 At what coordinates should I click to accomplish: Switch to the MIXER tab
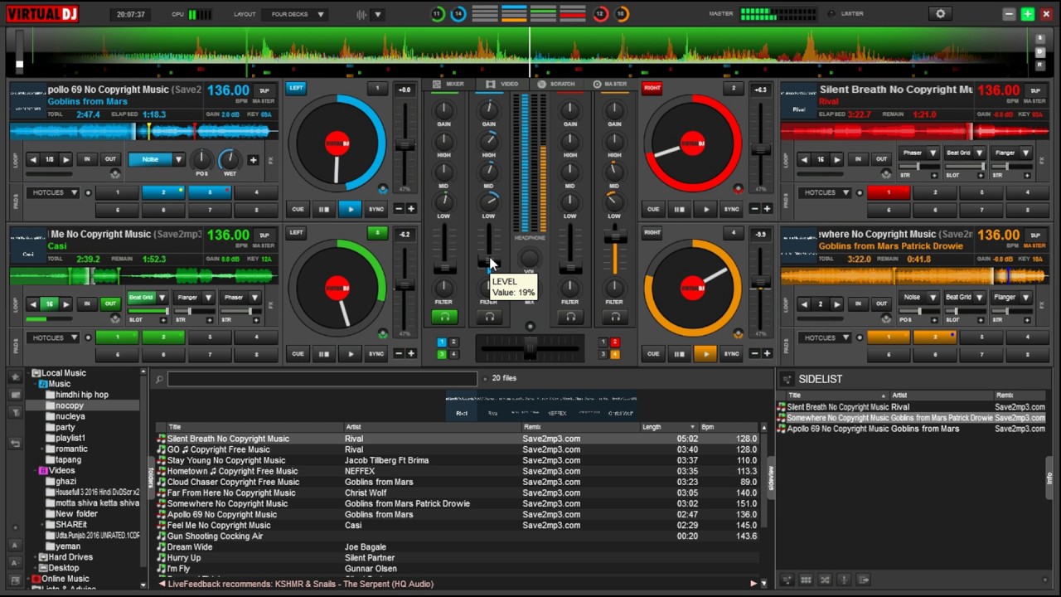tap(448, 84)
